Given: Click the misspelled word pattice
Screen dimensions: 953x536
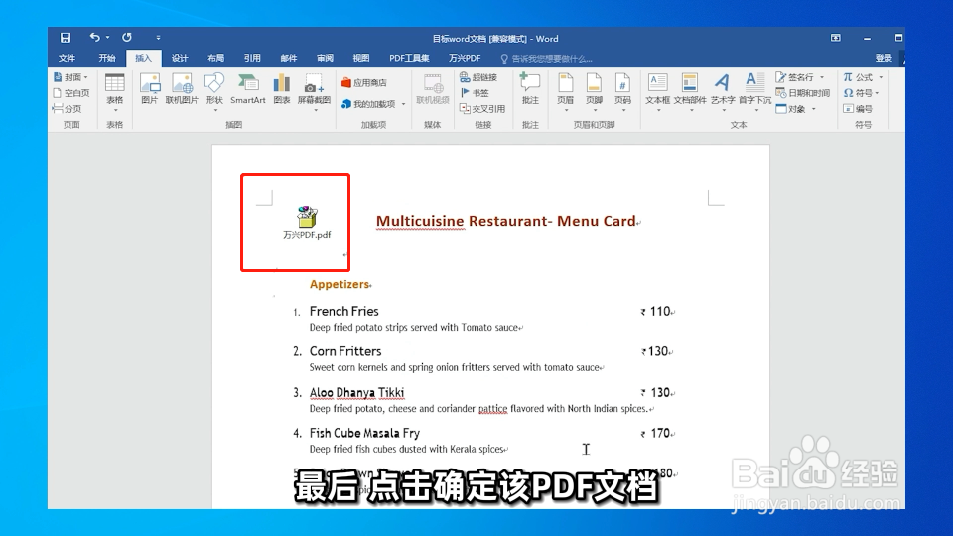Looking at the screenshot, I should pos(493,408).
